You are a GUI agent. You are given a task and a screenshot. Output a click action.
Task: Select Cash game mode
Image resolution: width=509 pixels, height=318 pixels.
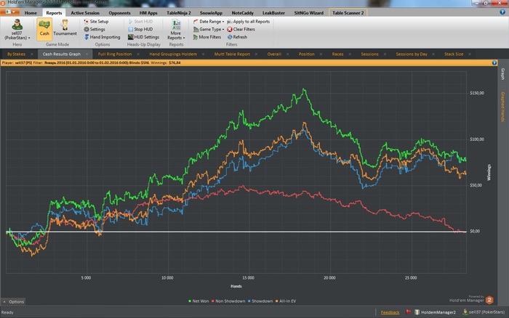click(x=44, y=29)
